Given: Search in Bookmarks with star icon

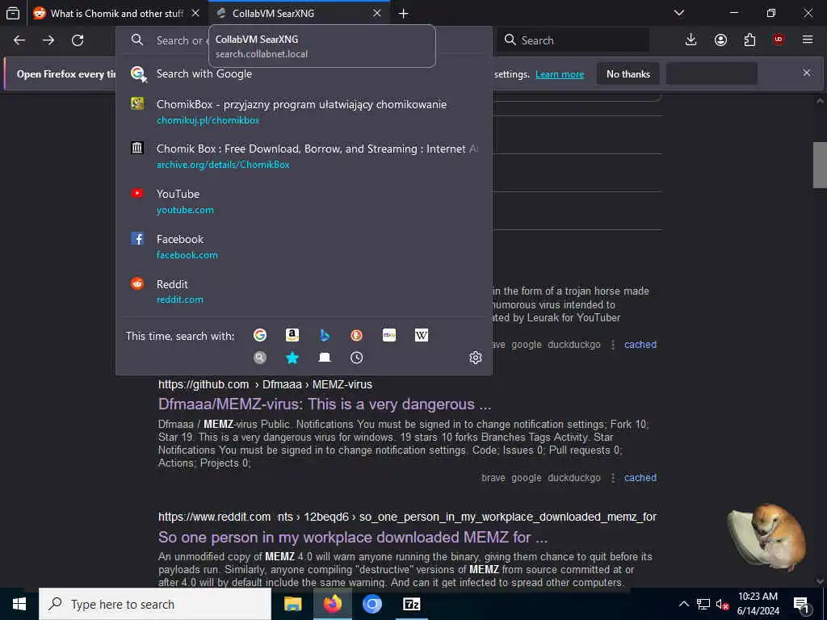Looking at the screenshot, I should tap(292, 358).
